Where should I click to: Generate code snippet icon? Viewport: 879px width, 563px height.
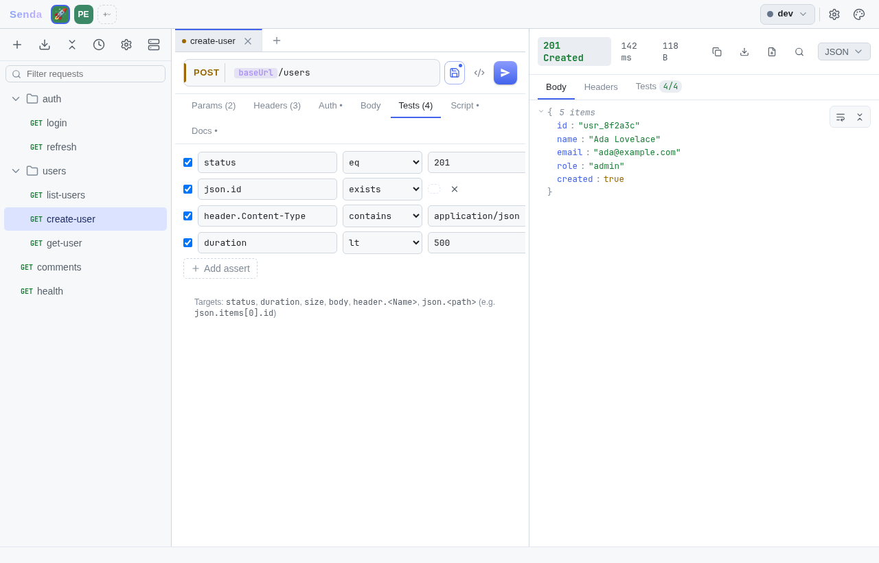coord(479,73)
